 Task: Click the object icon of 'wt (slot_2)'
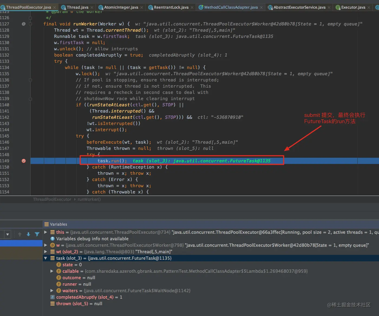(x=53, y=252)
